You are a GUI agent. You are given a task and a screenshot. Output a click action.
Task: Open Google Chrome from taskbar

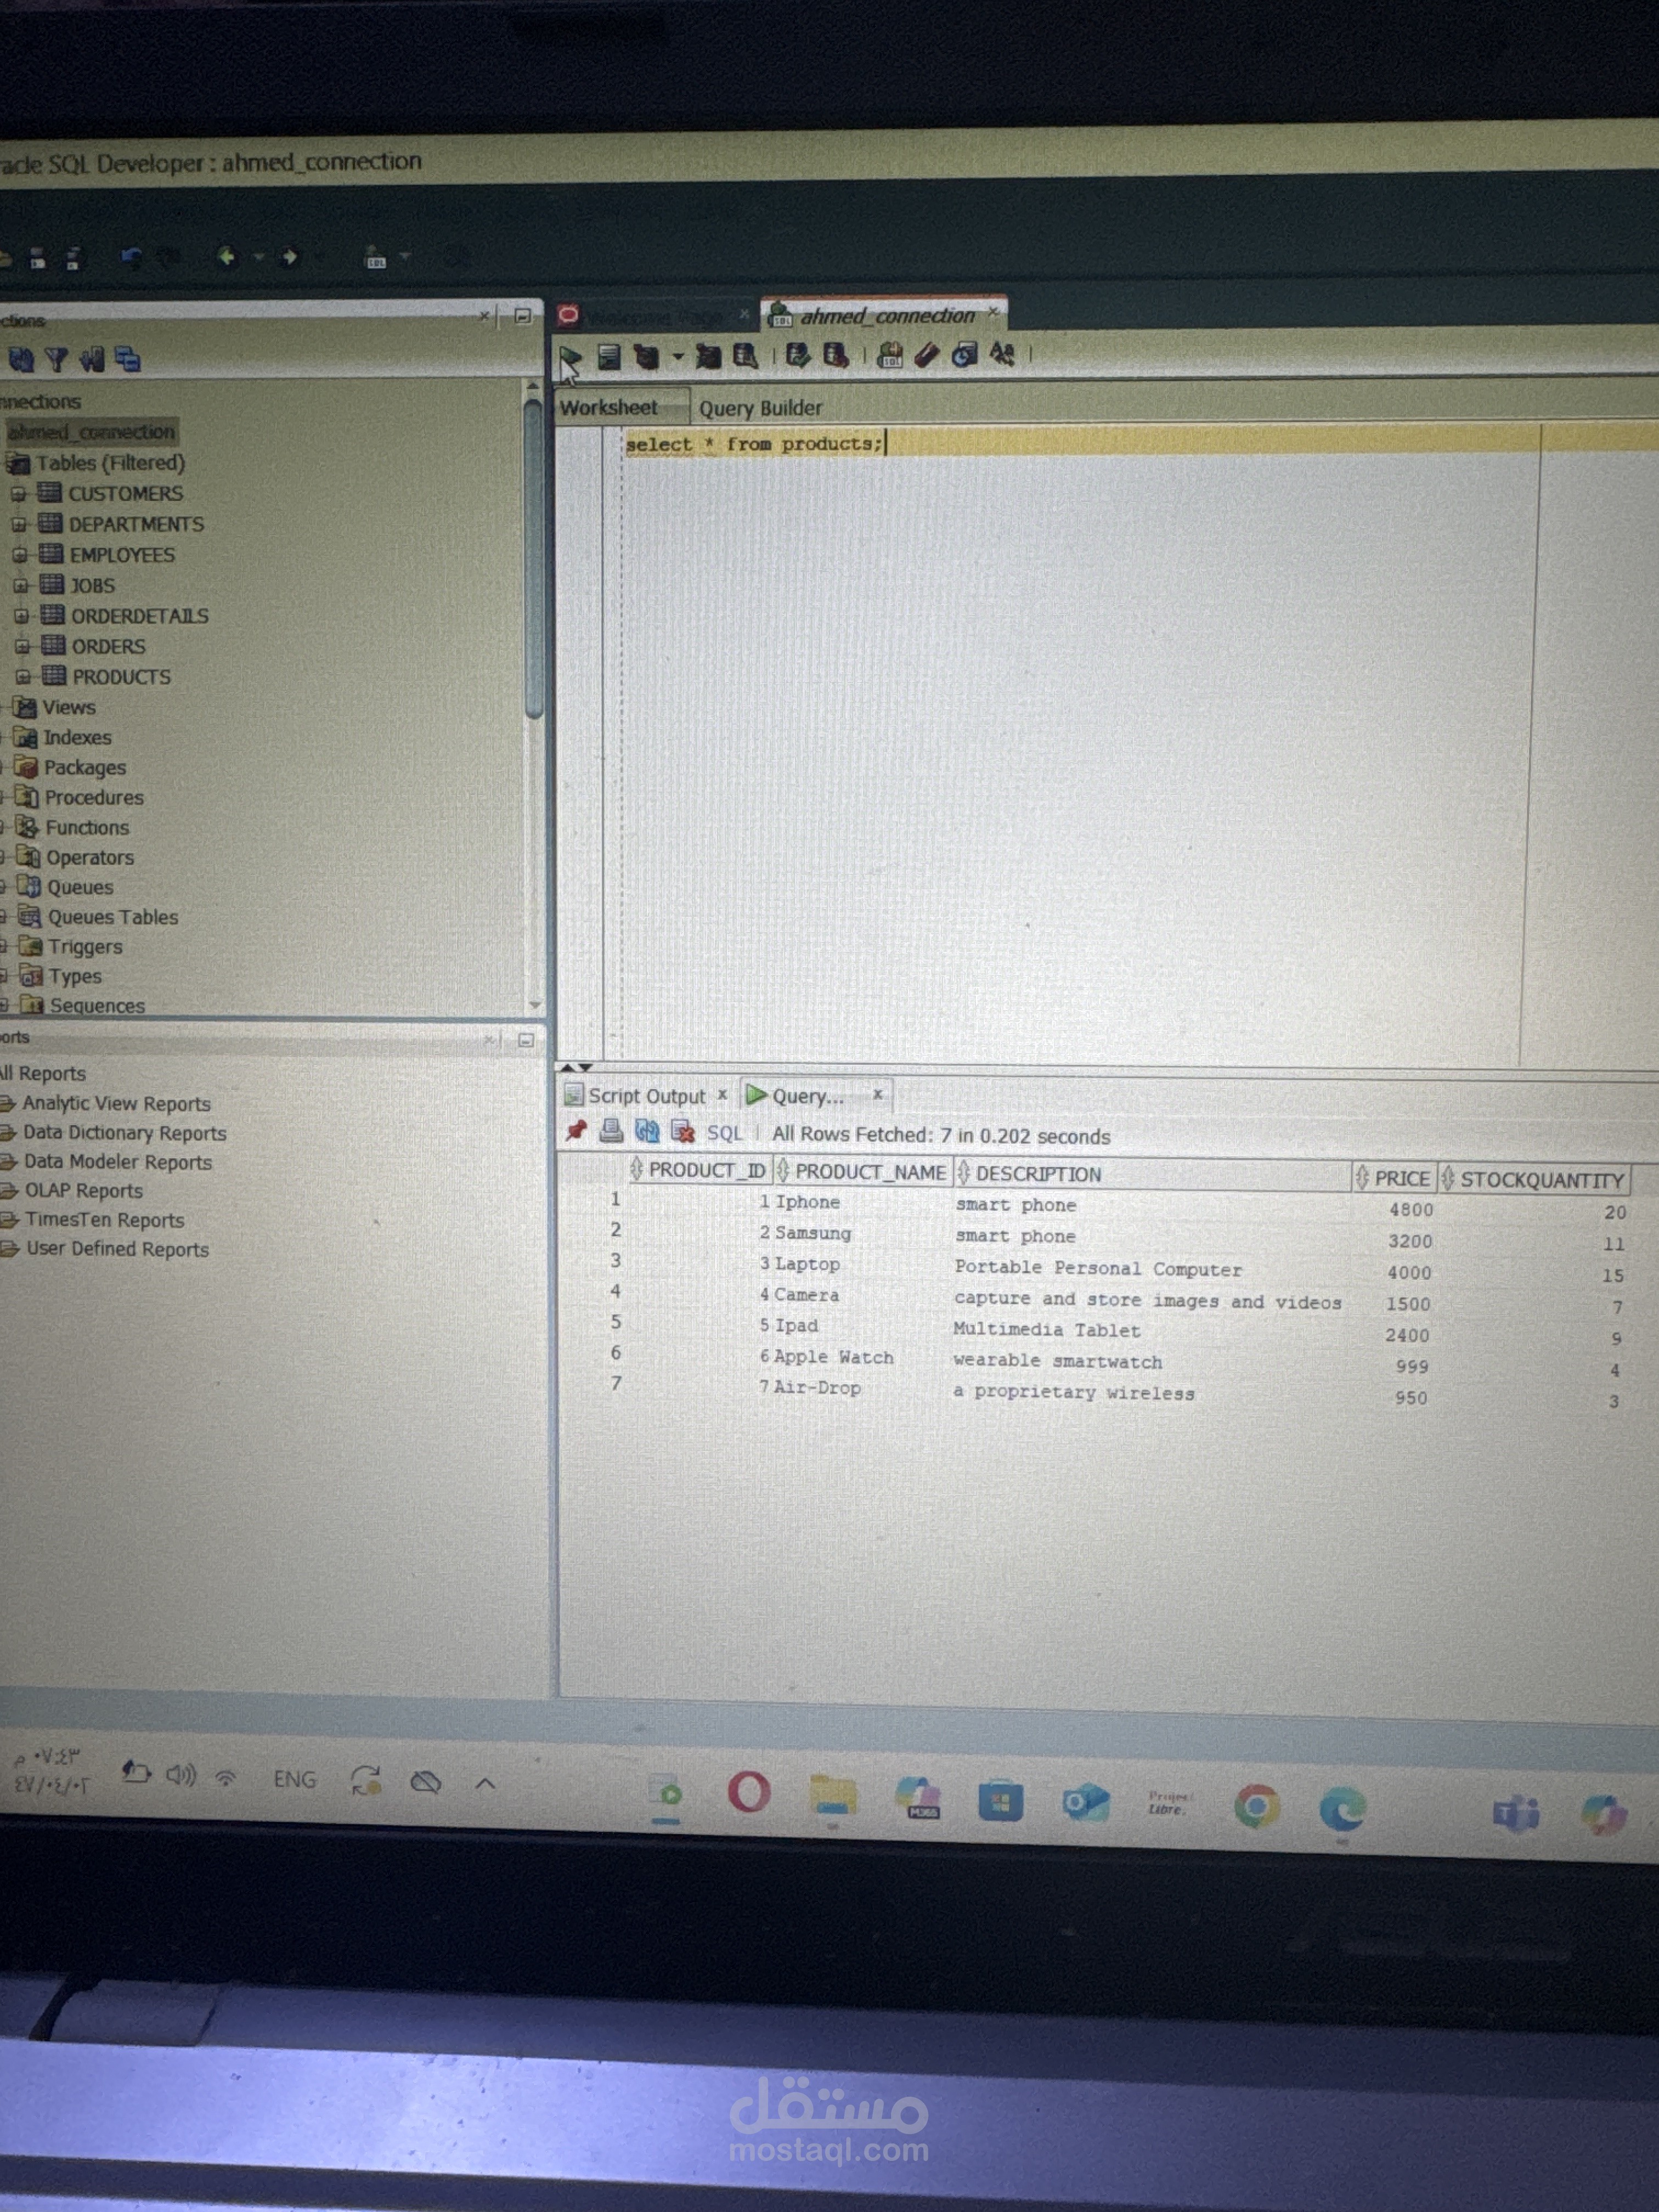click(x=1256, y=1806)
